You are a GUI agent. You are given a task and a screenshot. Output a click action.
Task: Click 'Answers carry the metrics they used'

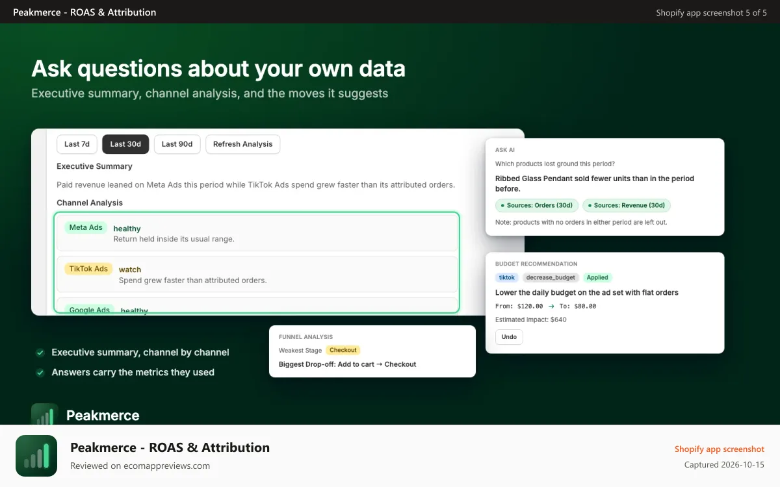133,373
